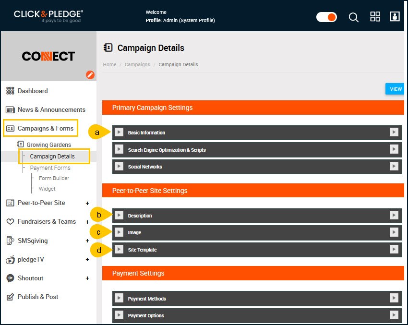Image resolution: width=408 pixels, height=325 pixels.
Task: Click right arrow on SEO & Scripts row
Action: (x=394, y=149)
